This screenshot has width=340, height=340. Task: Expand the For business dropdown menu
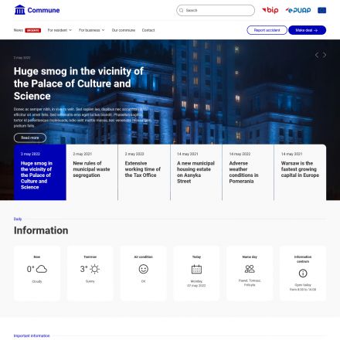point(92,30)
